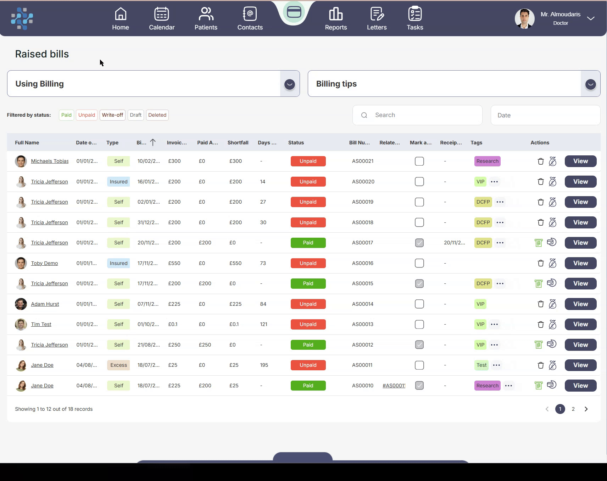This screenshot has width=607, height=481.
Task: Expand the Using Billing panel
Action: [290, 84]
